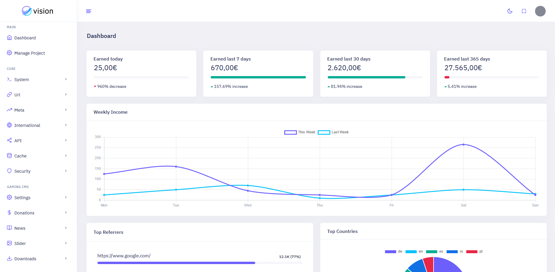The height and width of the screenshot is (272, 555).
Task: Click the 27.565,00€ yearly earnings value
Action: (463, 68)
